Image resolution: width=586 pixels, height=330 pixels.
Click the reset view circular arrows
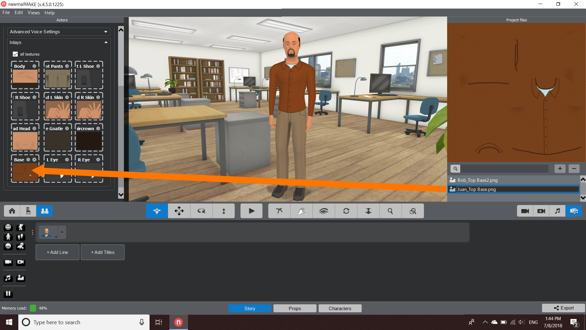(346, 211)
